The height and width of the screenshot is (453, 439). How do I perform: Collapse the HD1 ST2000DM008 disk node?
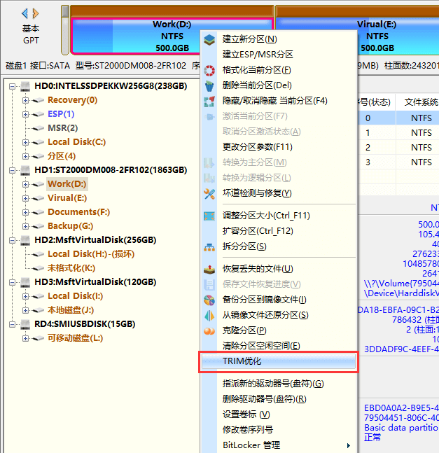click(x=12, y=170)
